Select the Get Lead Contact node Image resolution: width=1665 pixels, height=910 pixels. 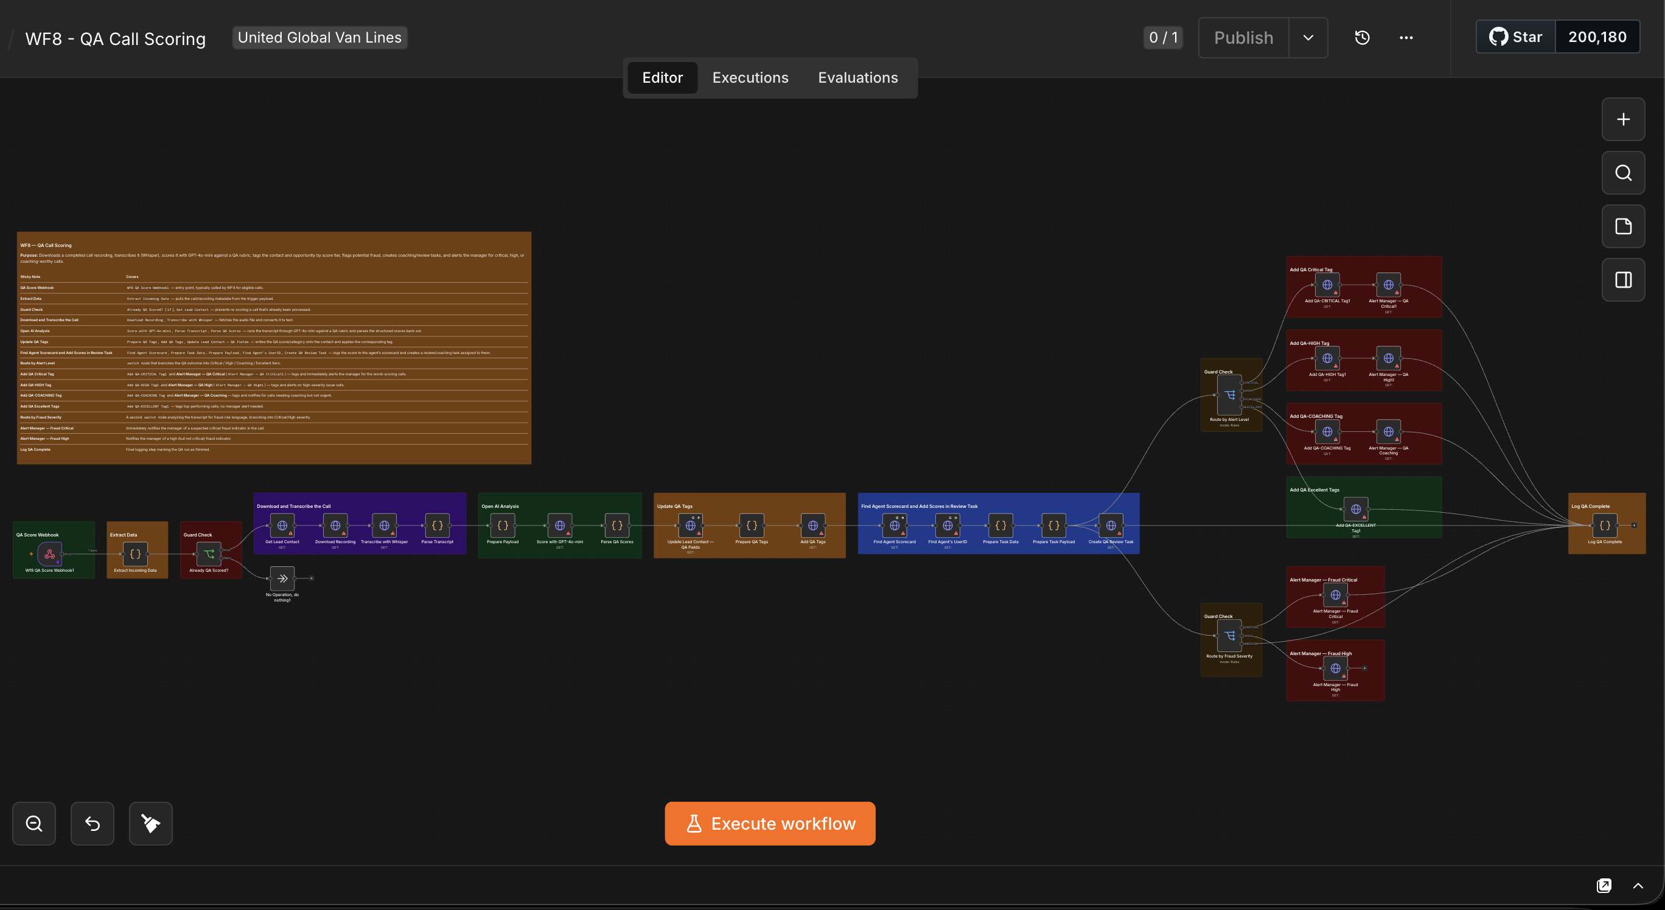coord(282,526)
